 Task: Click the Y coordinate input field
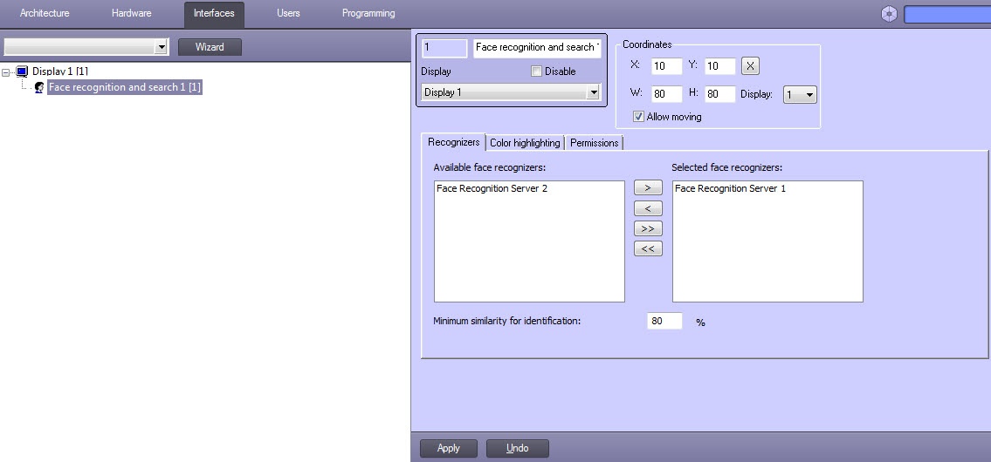click(x=719, y=66)
